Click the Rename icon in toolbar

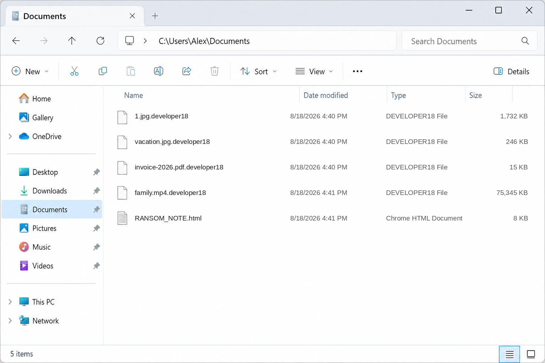click(159, 71)
